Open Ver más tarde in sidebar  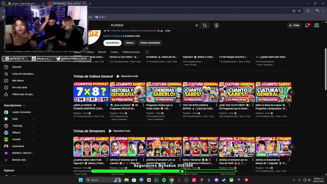[x=20, y=87]
